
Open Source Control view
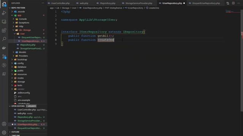4,56
